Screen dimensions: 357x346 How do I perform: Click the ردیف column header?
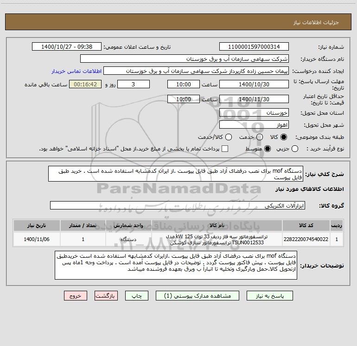[337, 226]
